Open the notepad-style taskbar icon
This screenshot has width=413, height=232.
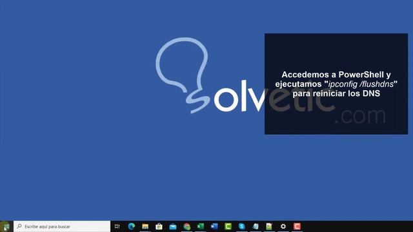[x=256, y=226]
